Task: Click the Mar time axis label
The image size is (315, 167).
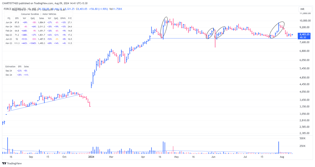Action: click(x=111, y=157)
